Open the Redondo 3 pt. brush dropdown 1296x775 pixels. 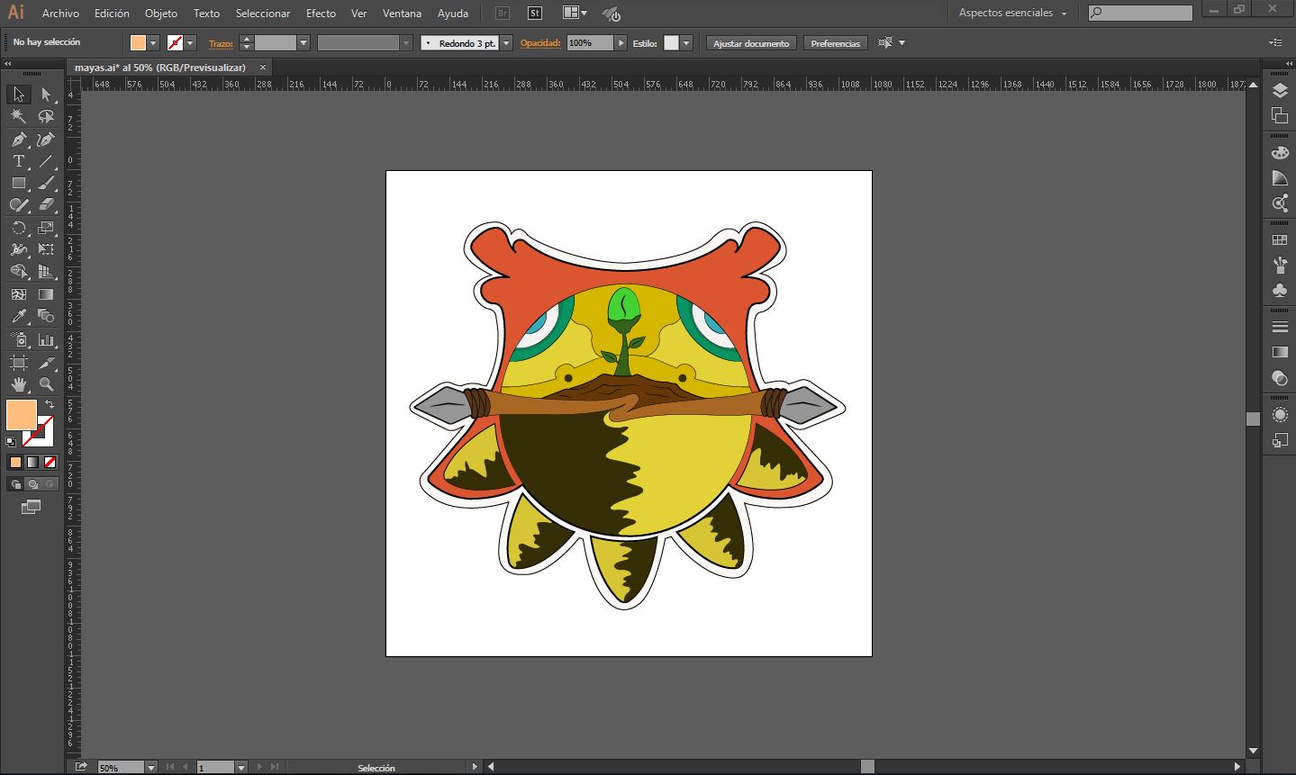pos(506,43)
